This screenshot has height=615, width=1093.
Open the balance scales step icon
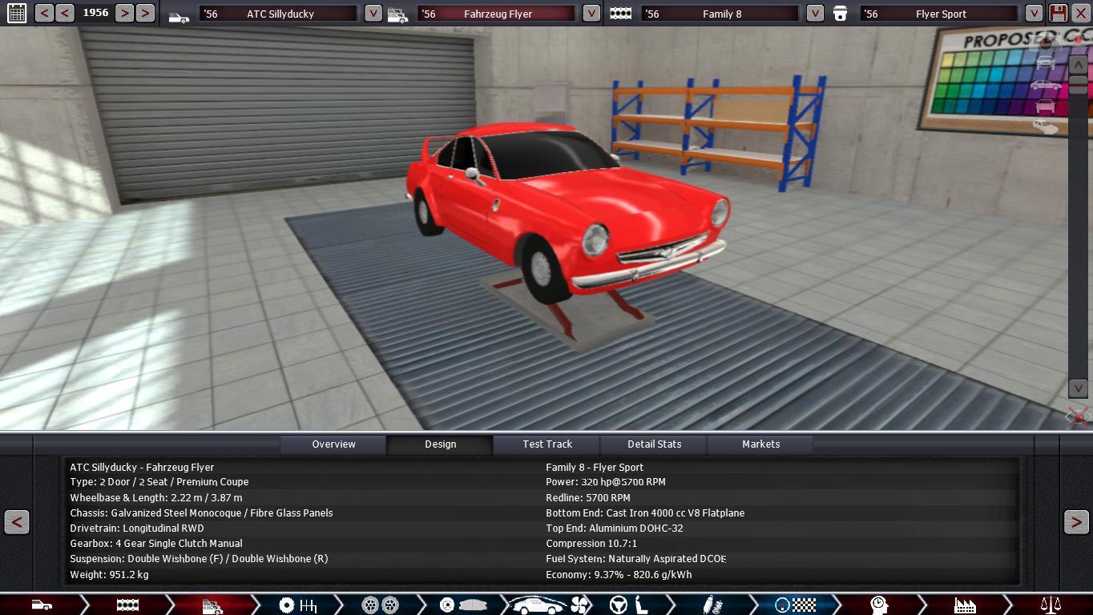1050,605
